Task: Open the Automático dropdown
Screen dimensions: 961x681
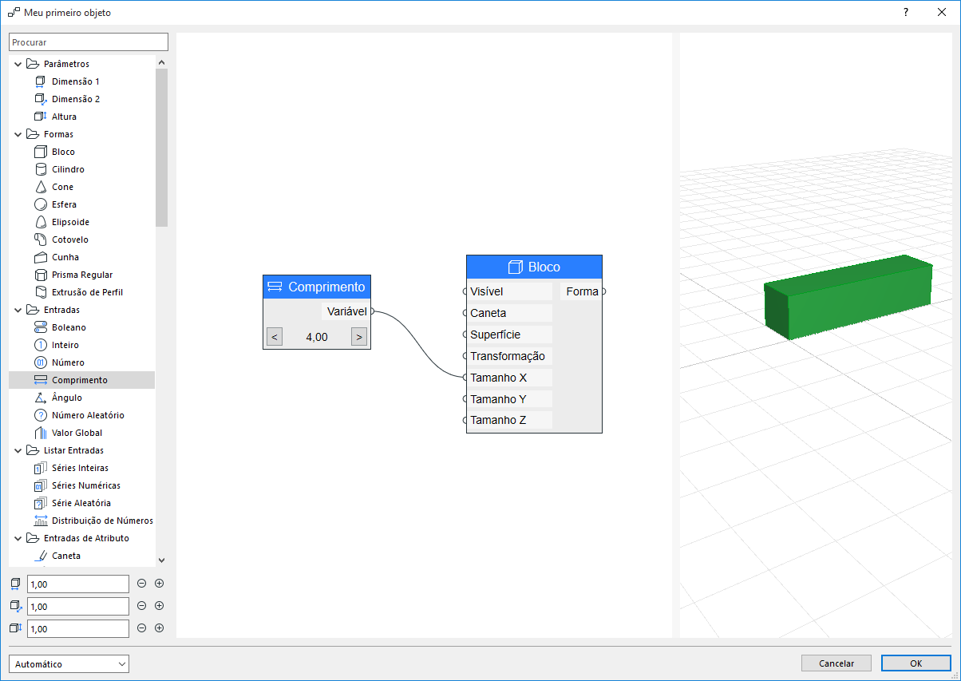Action: coord(69,663)
